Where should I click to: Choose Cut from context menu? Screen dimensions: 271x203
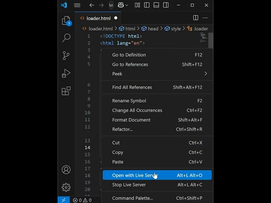click(x=157, y=143)
